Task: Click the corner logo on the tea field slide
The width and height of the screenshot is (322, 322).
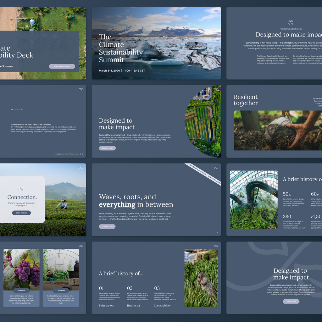Action: [81, 168]
